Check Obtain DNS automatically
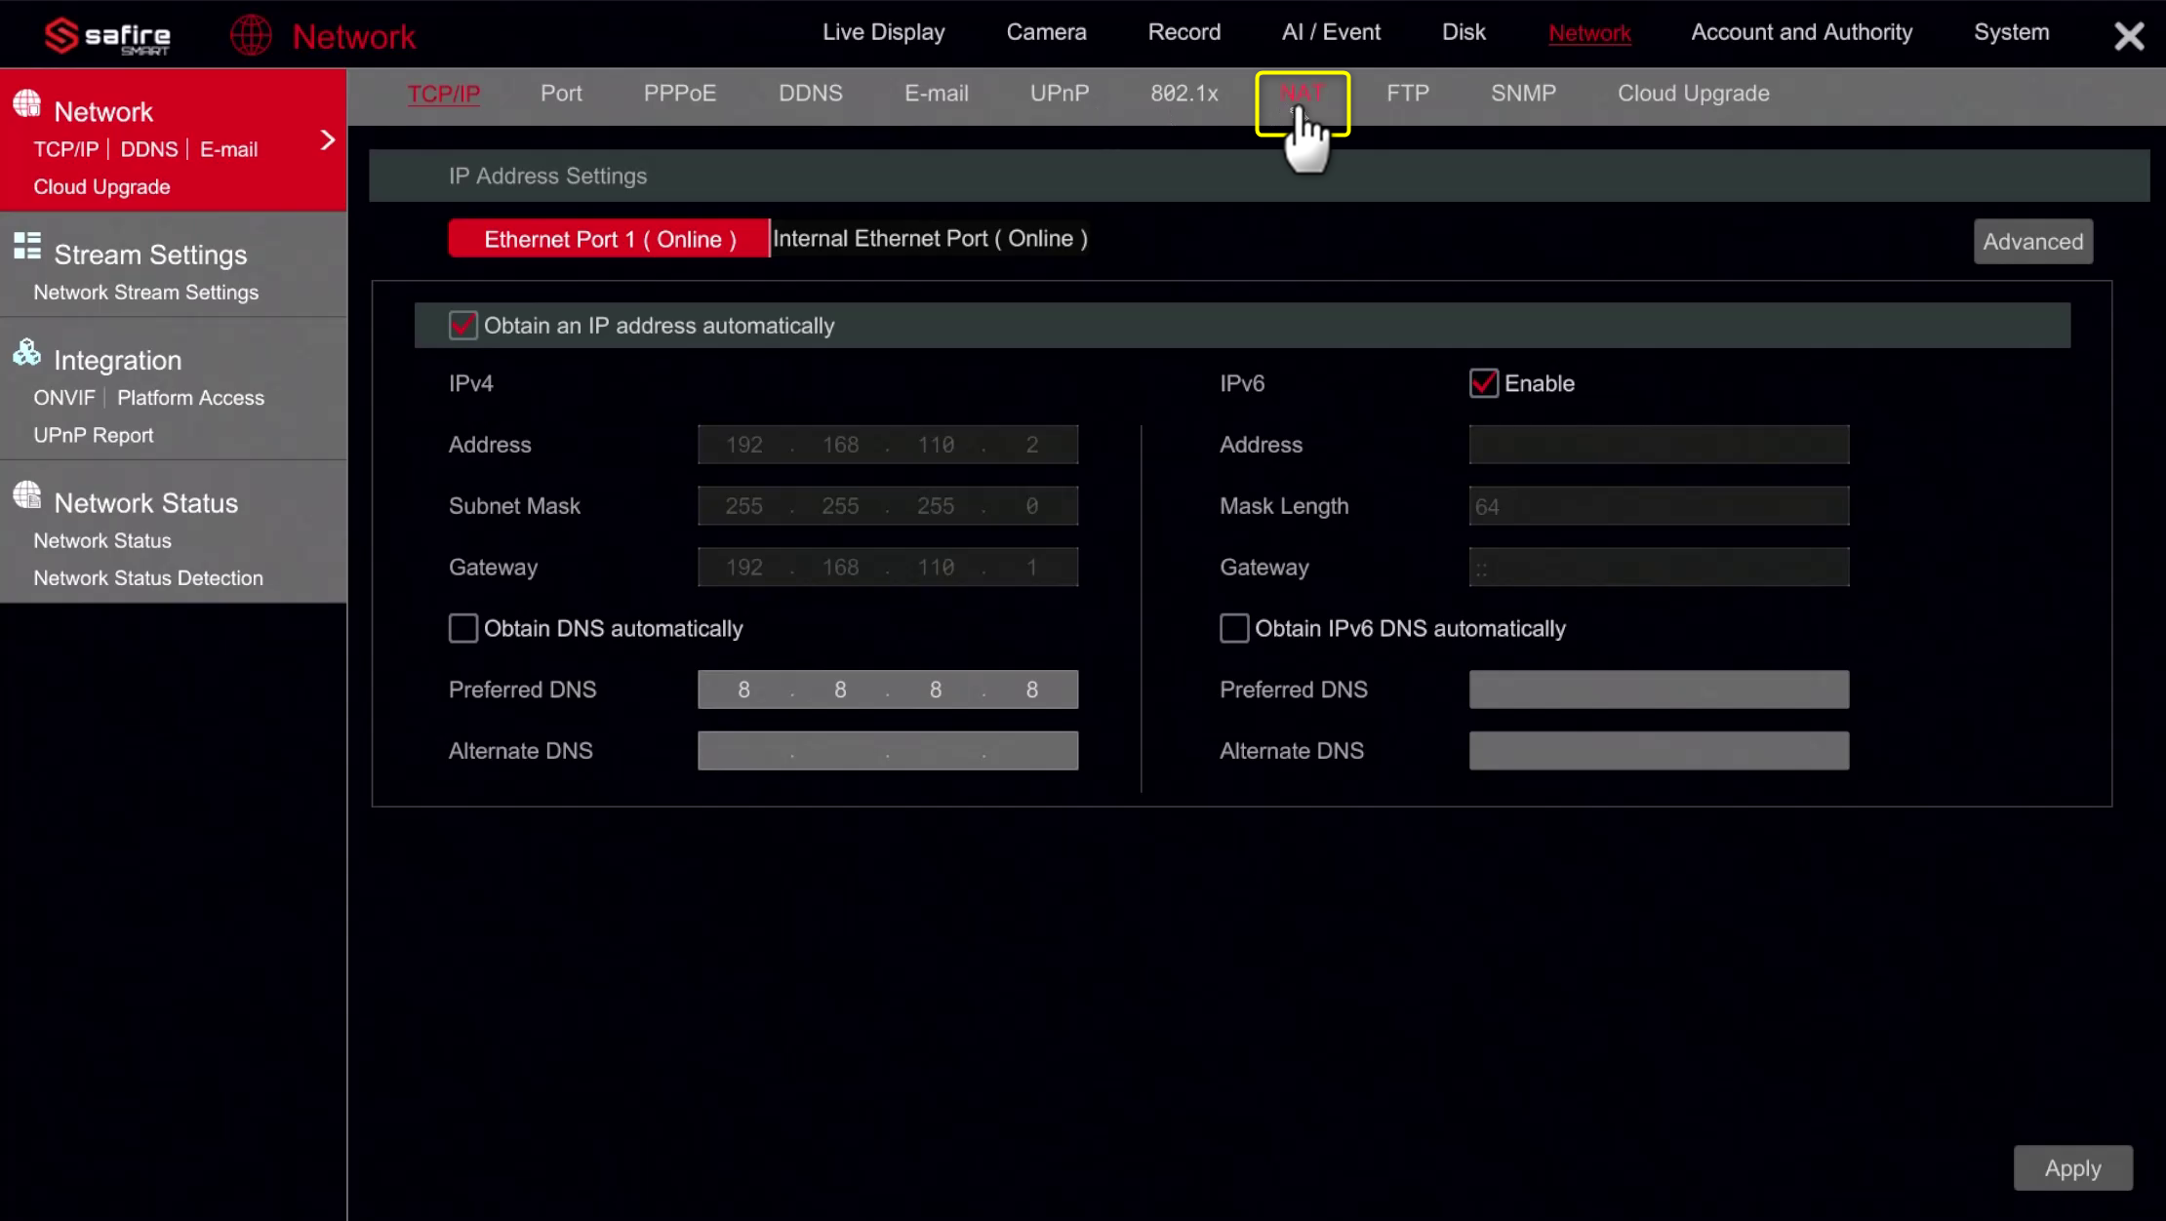2166x1221 pixels. click(463, 628)
